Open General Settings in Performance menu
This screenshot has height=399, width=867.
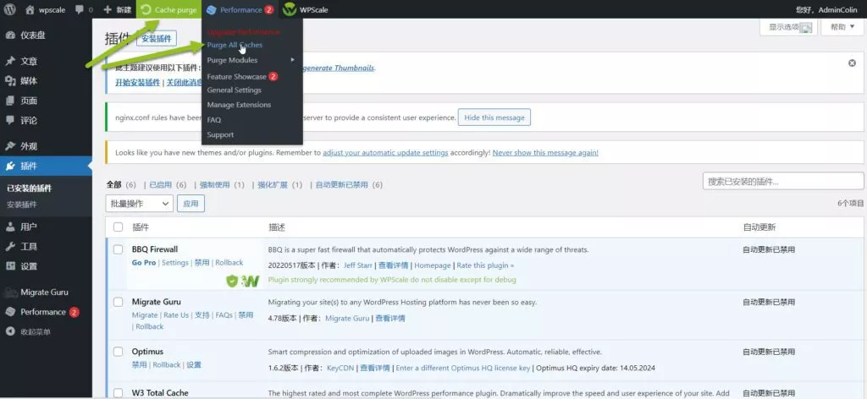coord(234,90)
